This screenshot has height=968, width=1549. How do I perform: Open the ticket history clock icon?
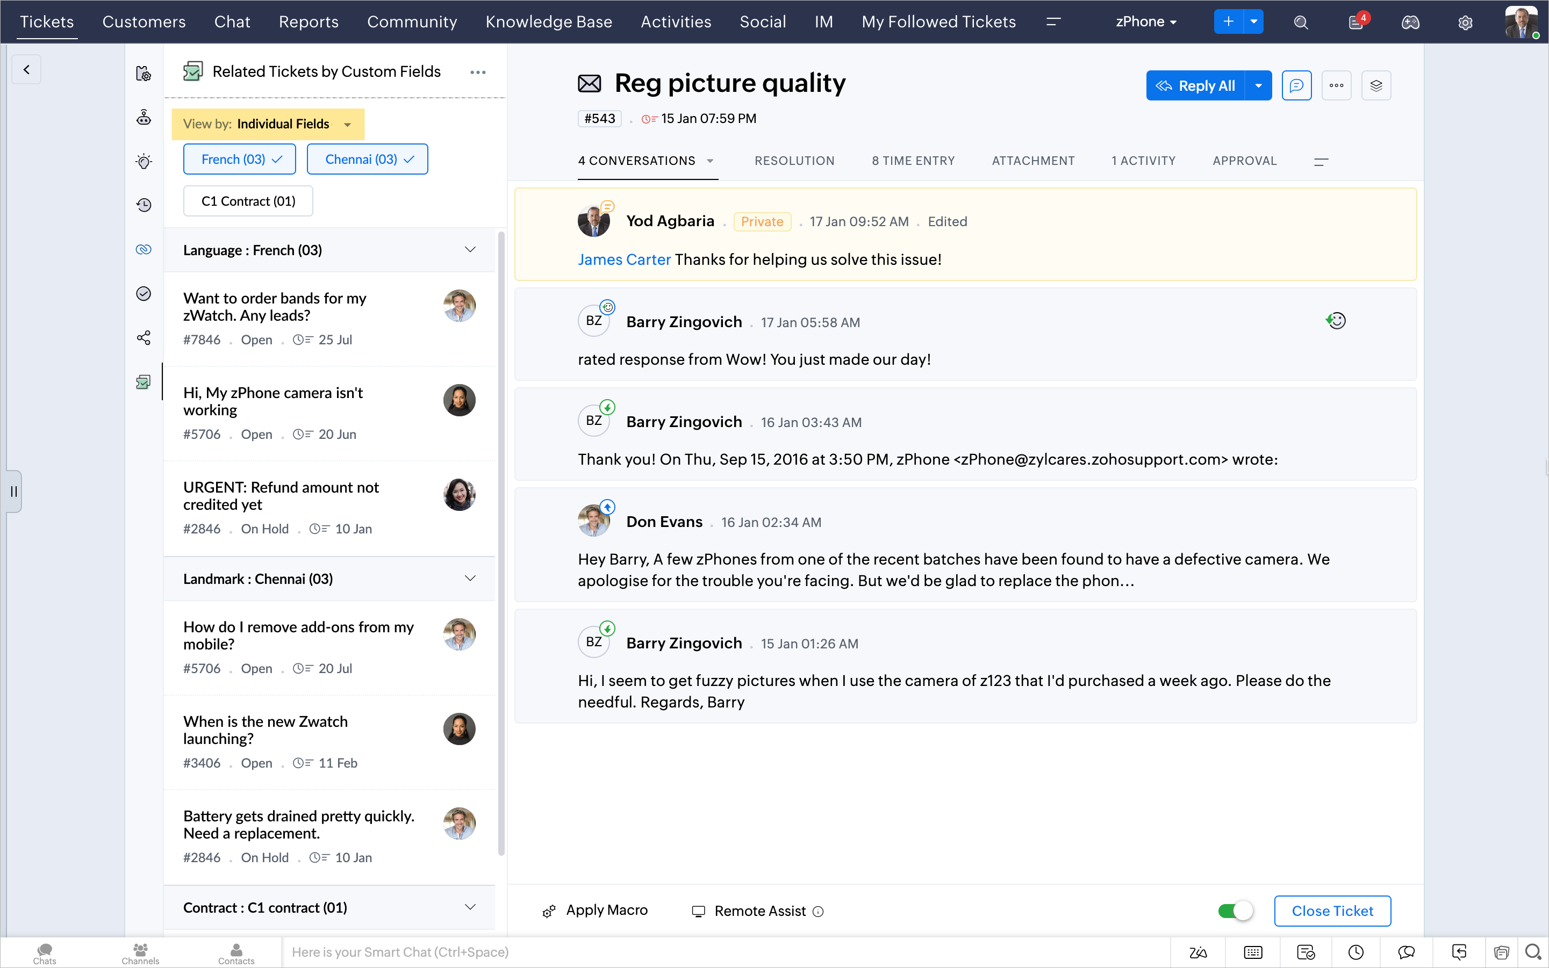[144, 205]
